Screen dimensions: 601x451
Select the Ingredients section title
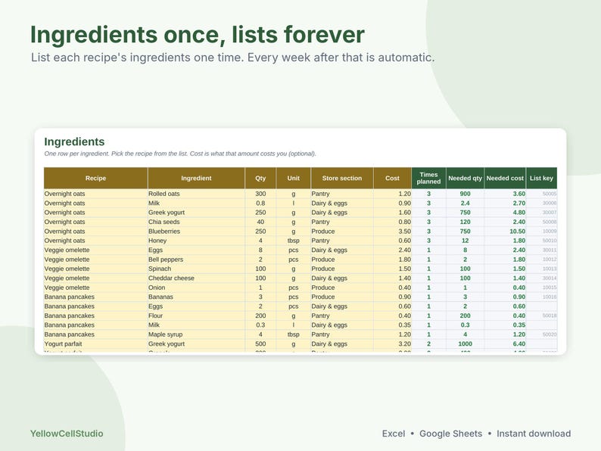coord(74,142)
